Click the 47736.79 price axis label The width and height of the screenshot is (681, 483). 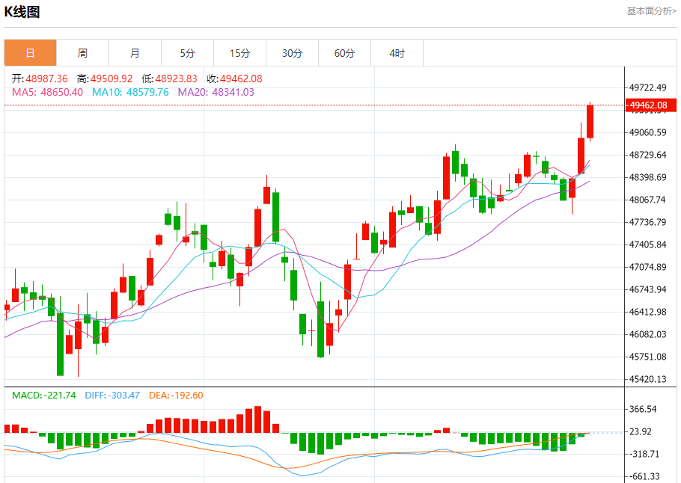coord(647,222)
